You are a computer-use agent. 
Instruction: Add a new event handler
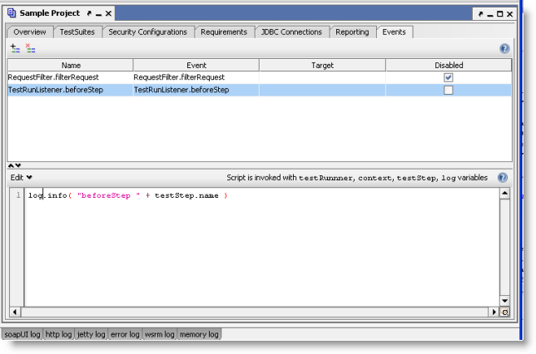coord(15,48)
